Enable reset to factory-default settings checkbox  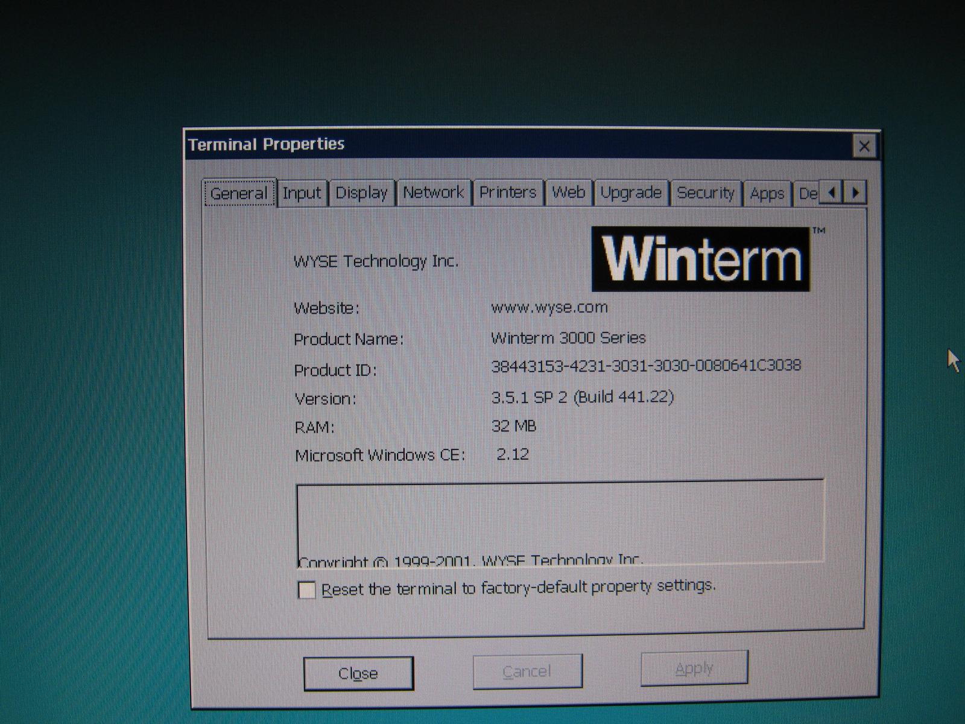(x=307, y=589)
